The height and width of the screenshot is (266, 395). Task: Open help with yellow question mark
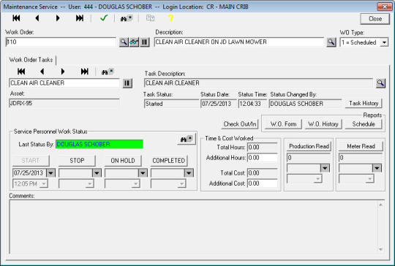(x=170, y=18)
